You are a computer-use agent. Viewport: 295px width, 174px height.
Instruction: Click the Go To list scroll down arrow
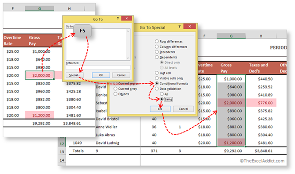coord(128,58)
